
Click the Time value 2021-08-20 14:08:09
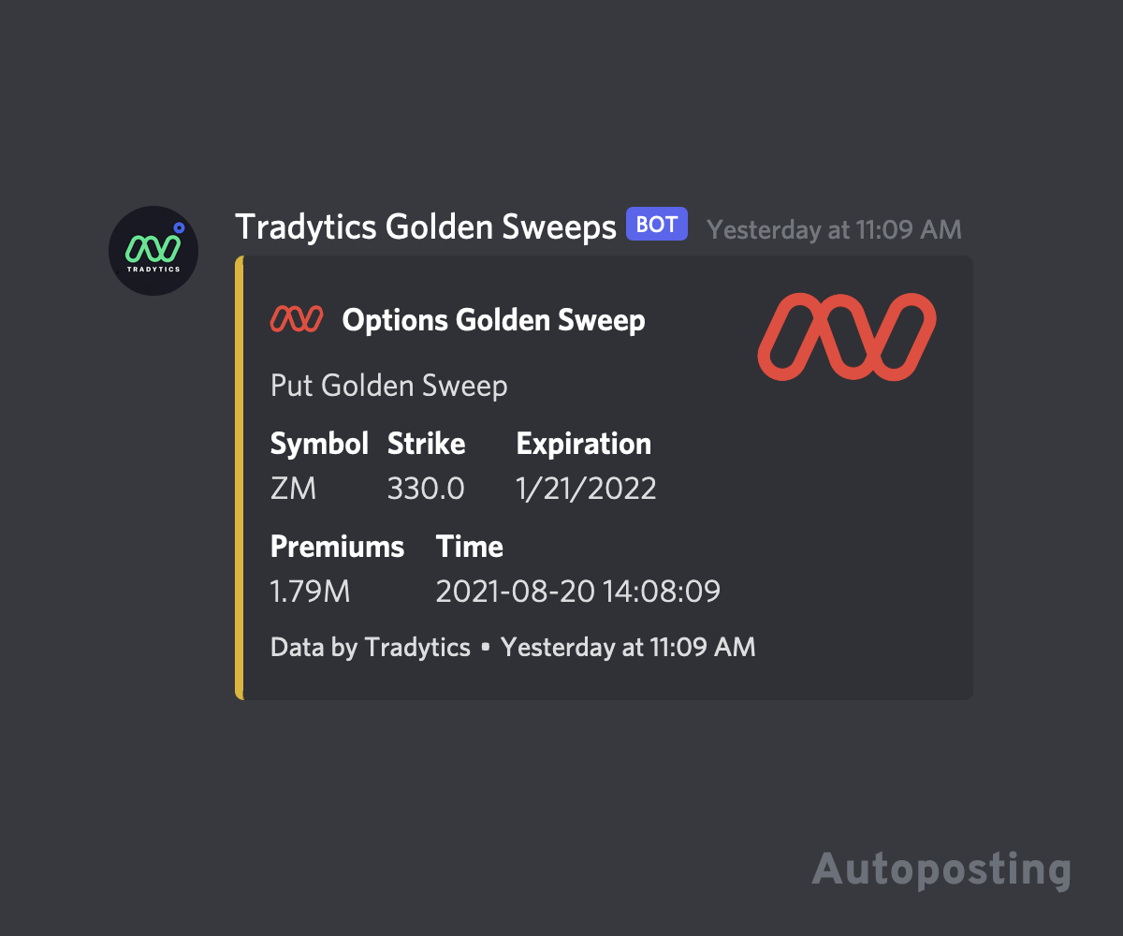click(x=578, y=591)
